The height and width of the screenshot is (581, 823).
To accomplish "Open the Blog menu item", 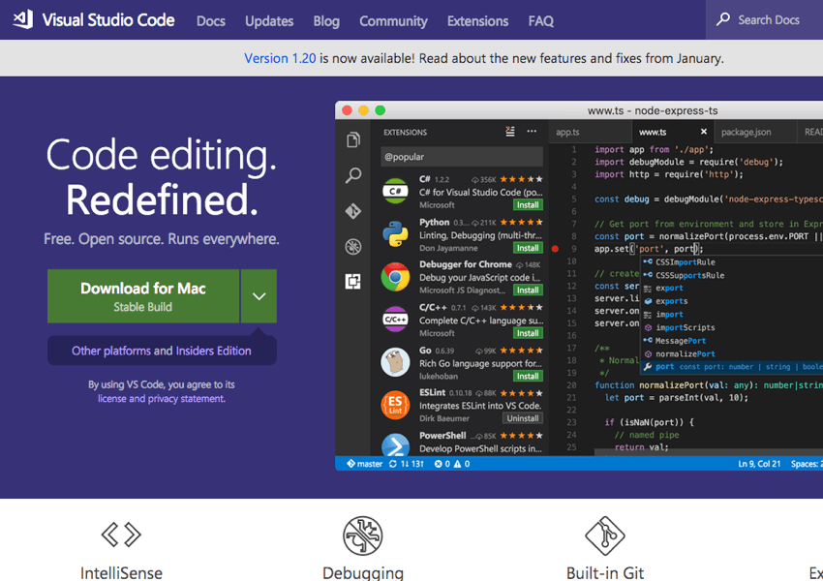I will [x=326, y=21].
